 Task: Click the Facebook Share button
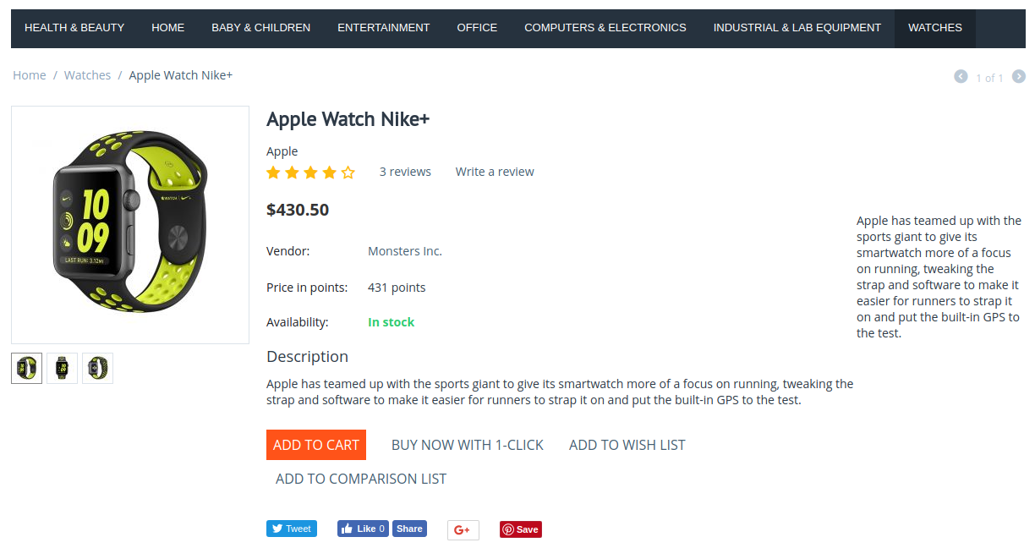409,529
